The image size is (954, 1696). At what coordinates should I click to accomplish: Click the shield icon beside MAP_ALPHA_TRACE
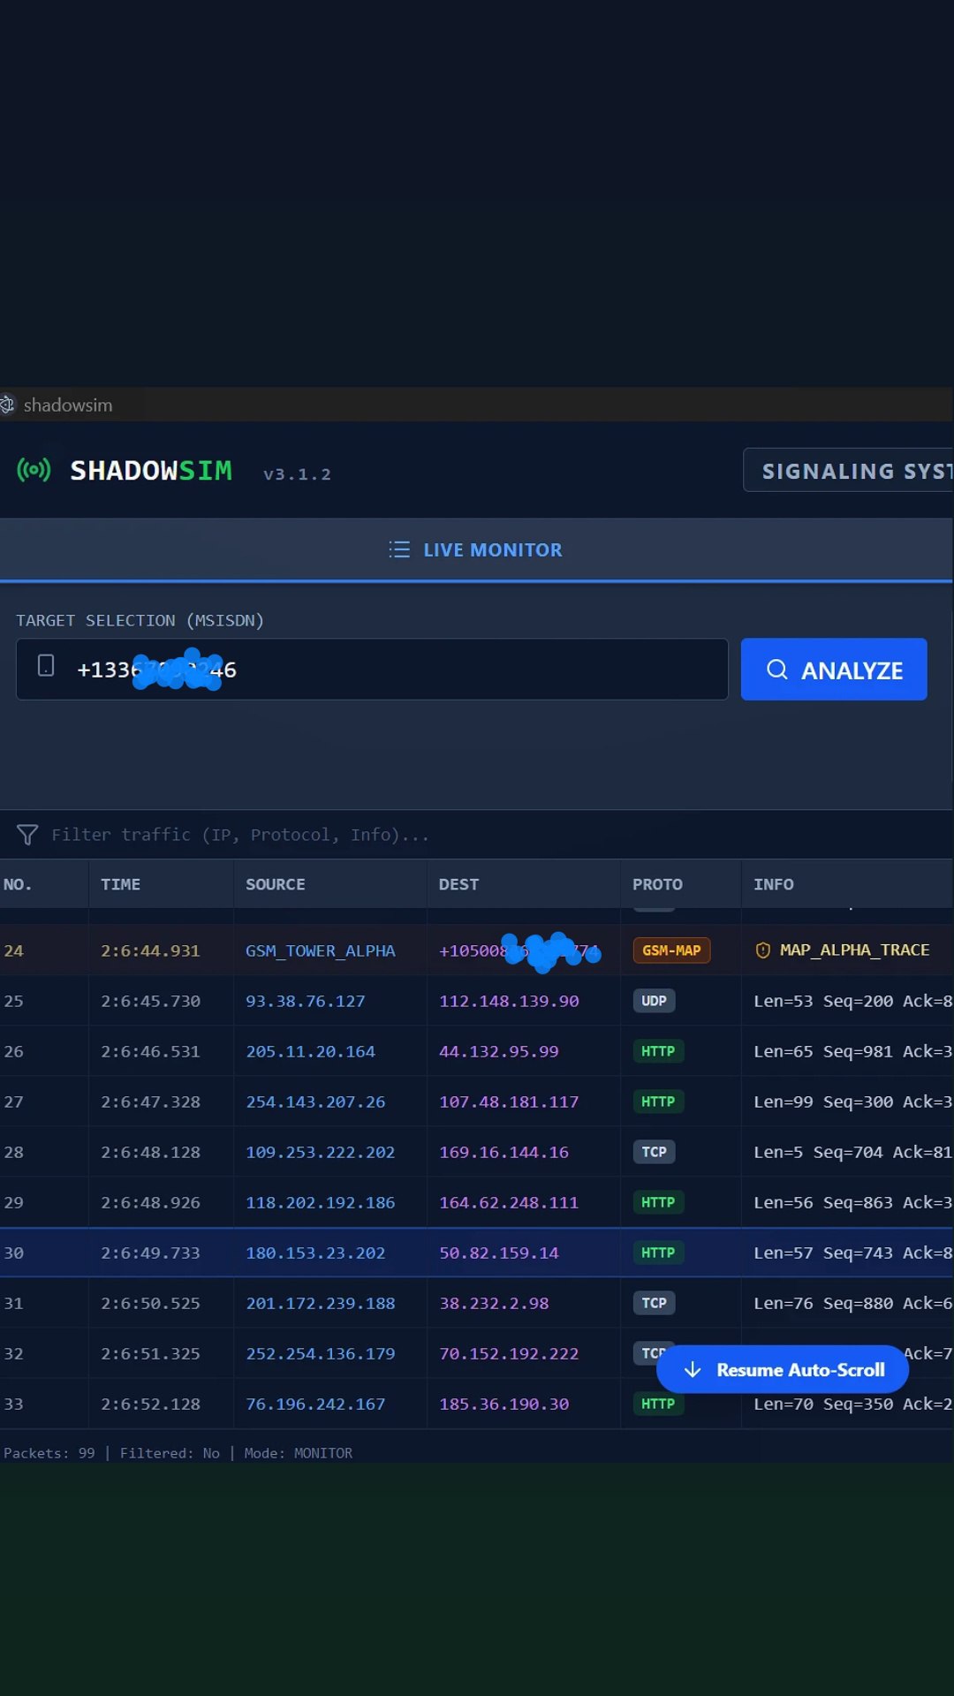point(763,950)
